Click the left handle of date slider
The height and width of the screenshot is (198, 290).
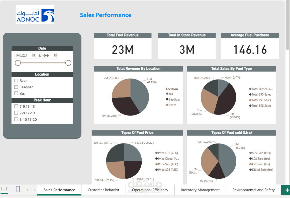coord(18,63)
